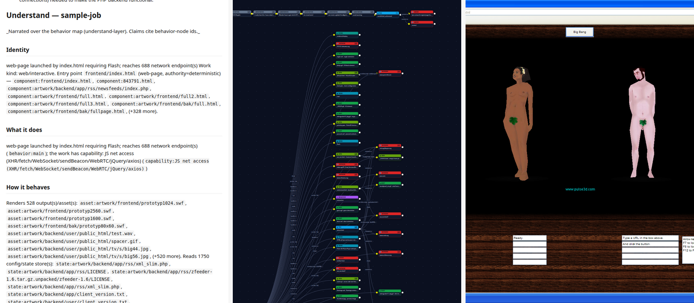Screen dimensions: 694x303
Task: Select the blue FILE node in the top row
Action: coord(388,15)
